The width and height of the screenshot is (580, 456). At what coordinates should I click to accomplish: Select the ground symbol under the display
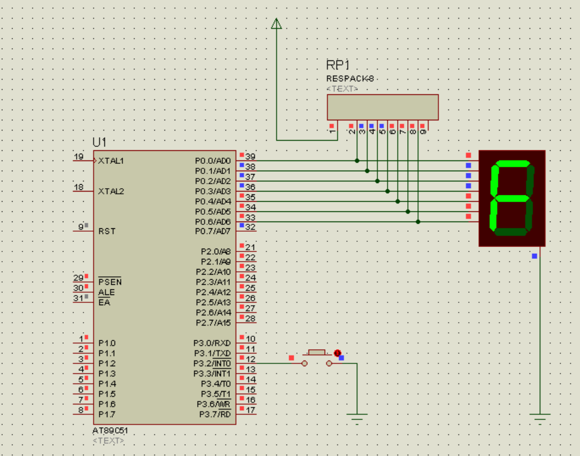[x=540, y=419]
